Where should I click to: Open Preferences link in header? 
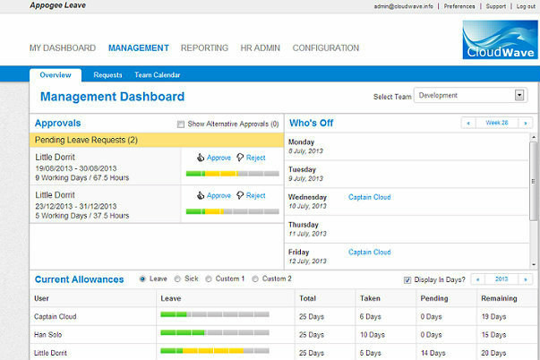459,6
